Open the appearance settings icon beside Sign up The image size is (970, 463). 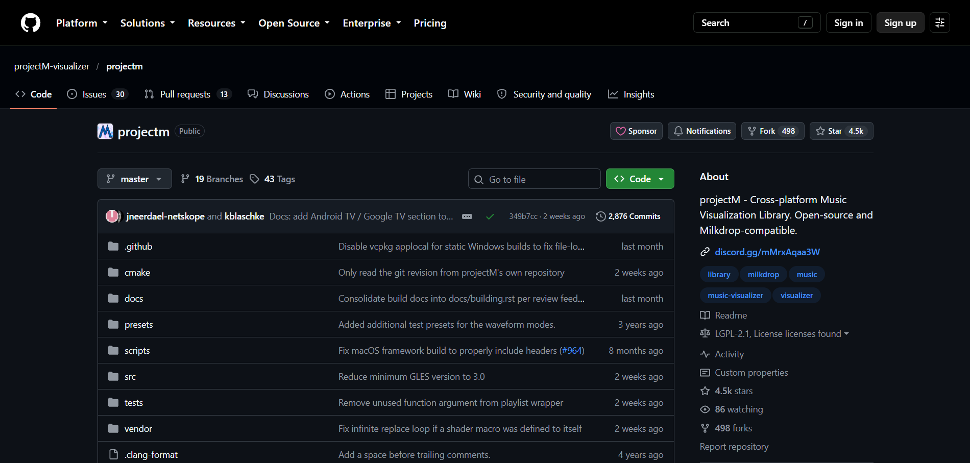[x=939, y=22]
